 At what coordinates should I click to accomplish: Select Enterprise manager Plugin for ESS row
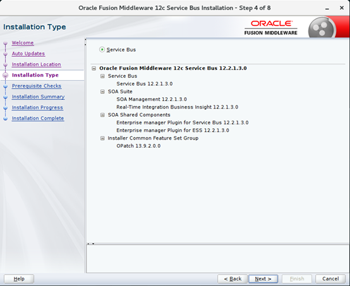[172, 130]
